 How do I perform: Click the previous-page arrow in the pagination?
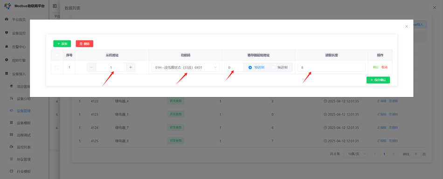pyautogui.click(x=375, y=154)
